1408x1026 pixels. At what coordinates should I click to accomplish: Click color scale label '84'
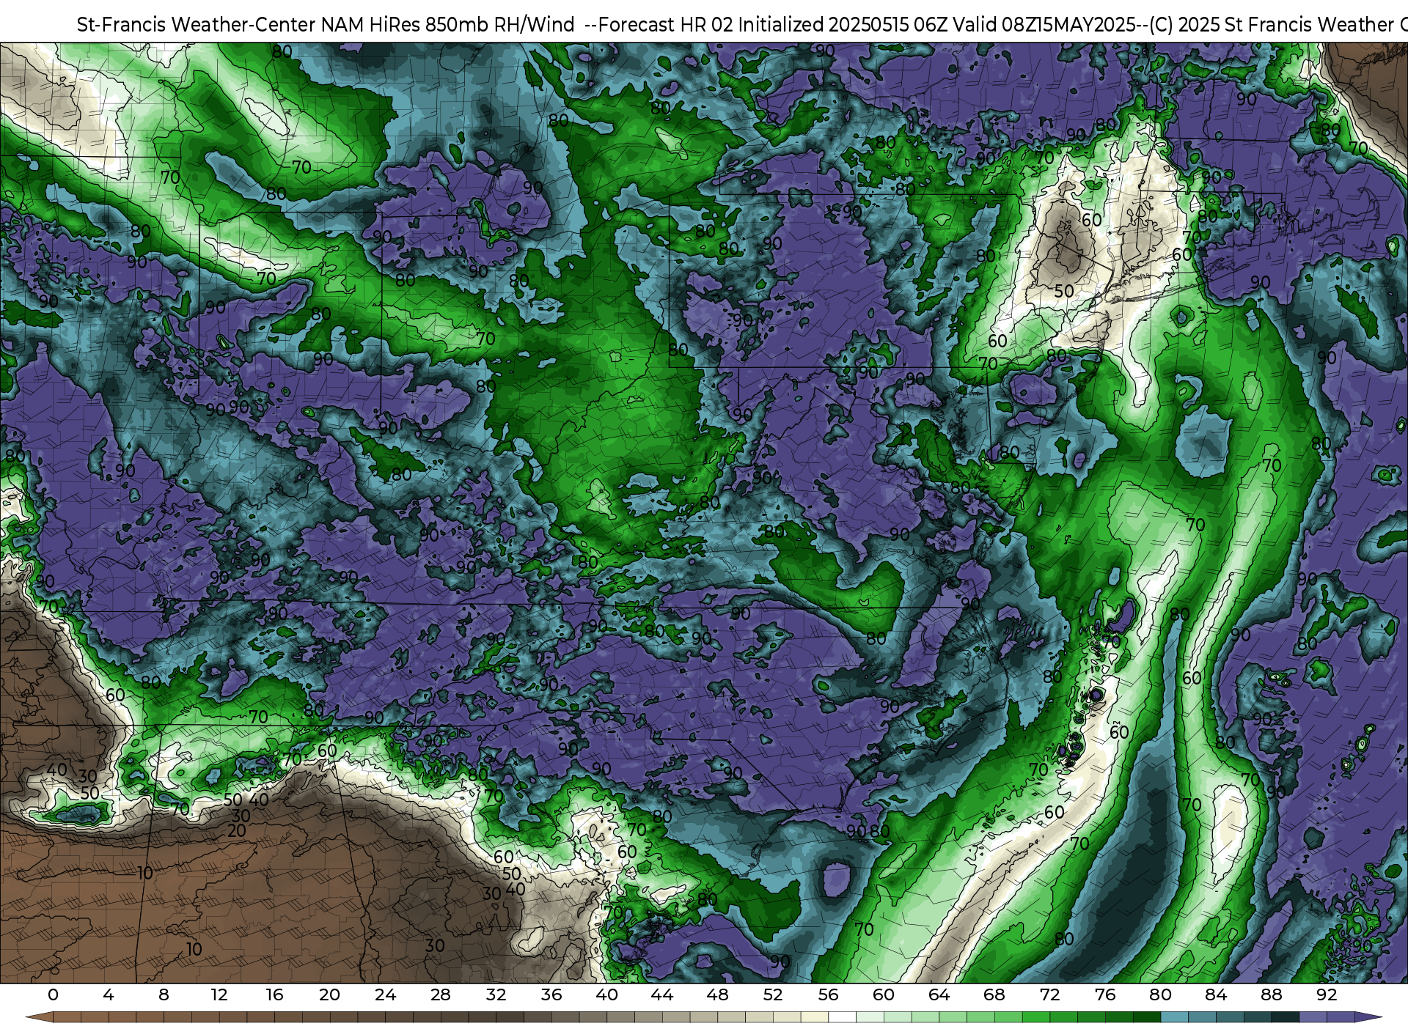[x=1216, y=994]
